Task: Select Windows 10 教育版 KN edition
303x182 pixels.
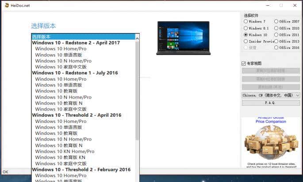Action: [60, 157]
